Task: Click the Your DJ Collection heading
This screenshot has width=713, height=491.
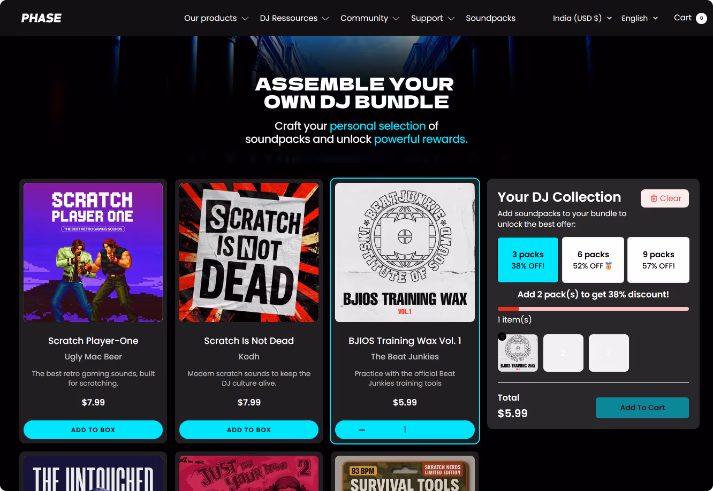Action: click(559, 197)
